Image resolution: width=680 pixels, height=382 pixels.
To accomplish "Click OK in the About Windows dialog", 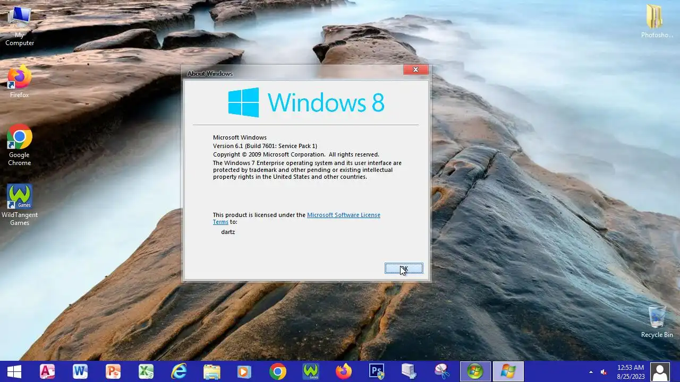I will pyautogui.click(x=404, y=268).
